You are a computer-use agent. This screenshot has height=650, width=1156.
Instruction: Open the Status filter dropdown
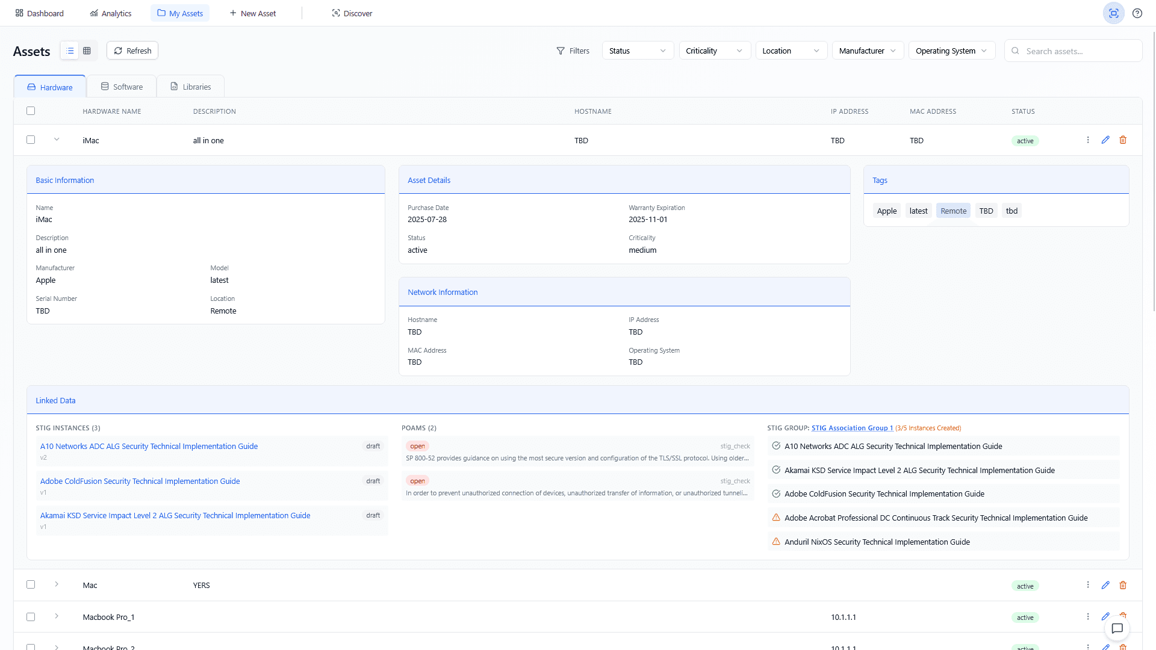[637, 51]
